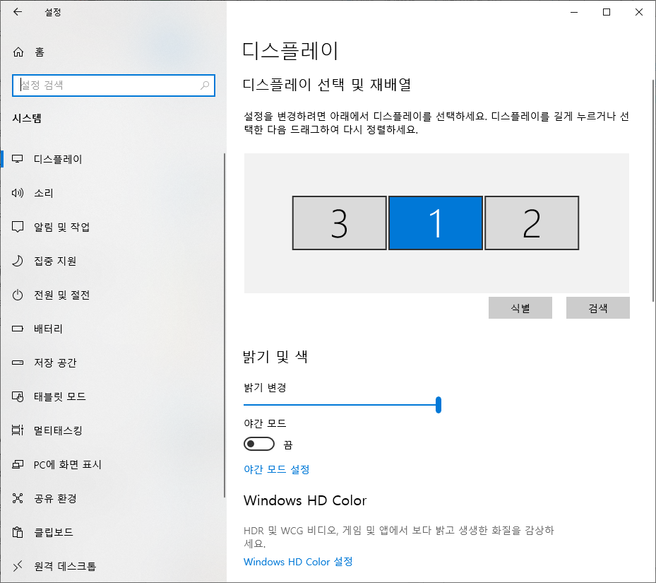Image resolution: width=656 pixels, height=583 pixels.
Task: Click the sidebar vertical scrollbar
Action: pyautogui.click(x=225, y=325)
